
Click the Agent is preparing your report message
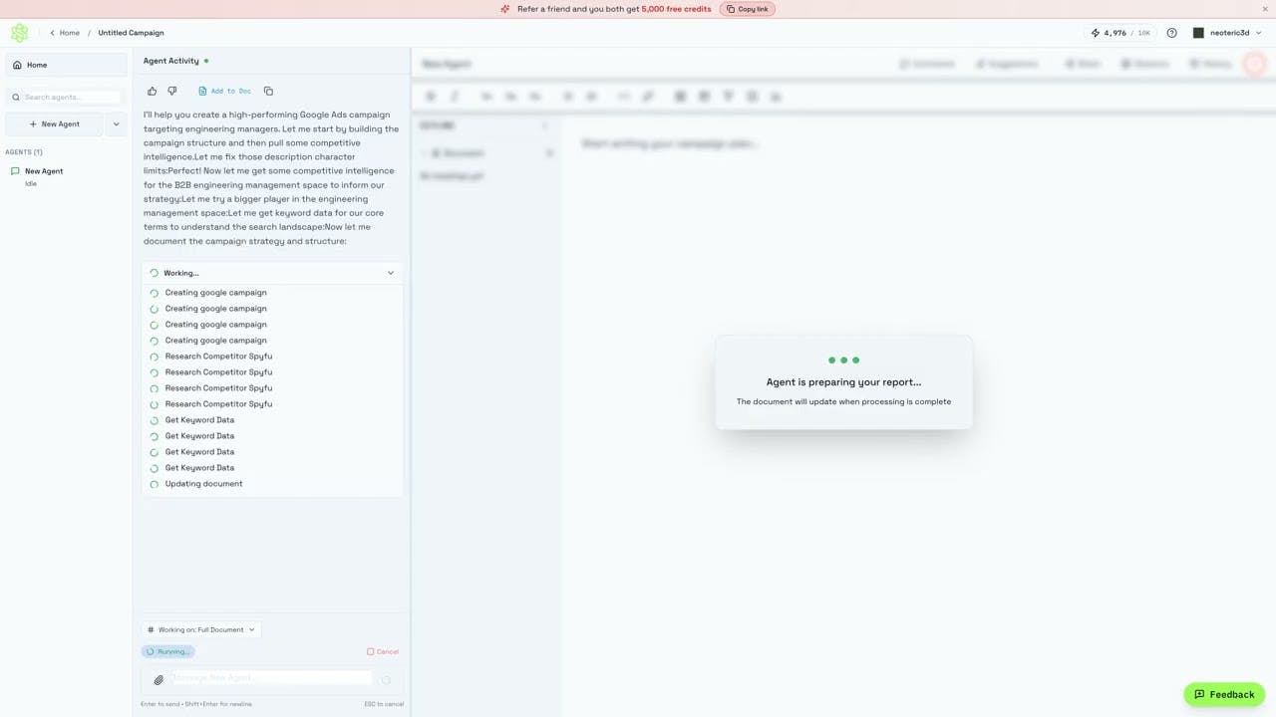[843, 382]
